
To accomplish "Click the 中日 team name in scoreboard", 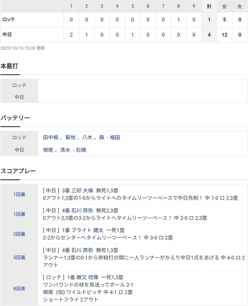I will click(7, 35).
